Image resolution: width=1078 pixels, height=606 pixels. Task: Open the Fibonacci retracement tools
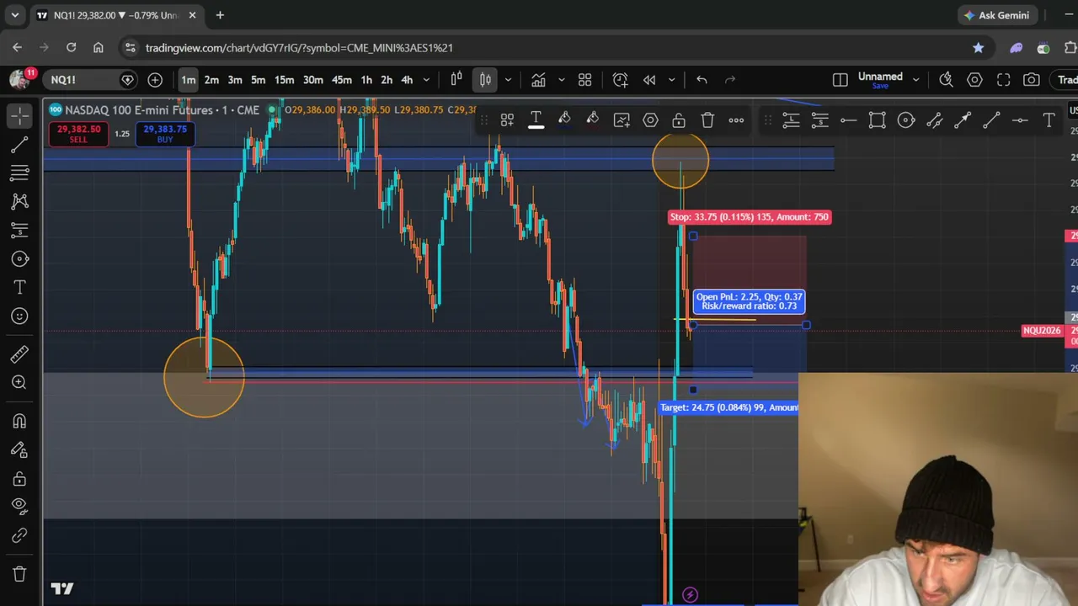[20, 173]
